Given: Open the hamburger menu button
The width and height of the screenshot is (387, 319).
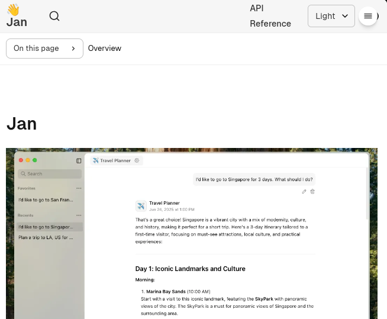Looking at the screenshot, I should tap(367, 16).
